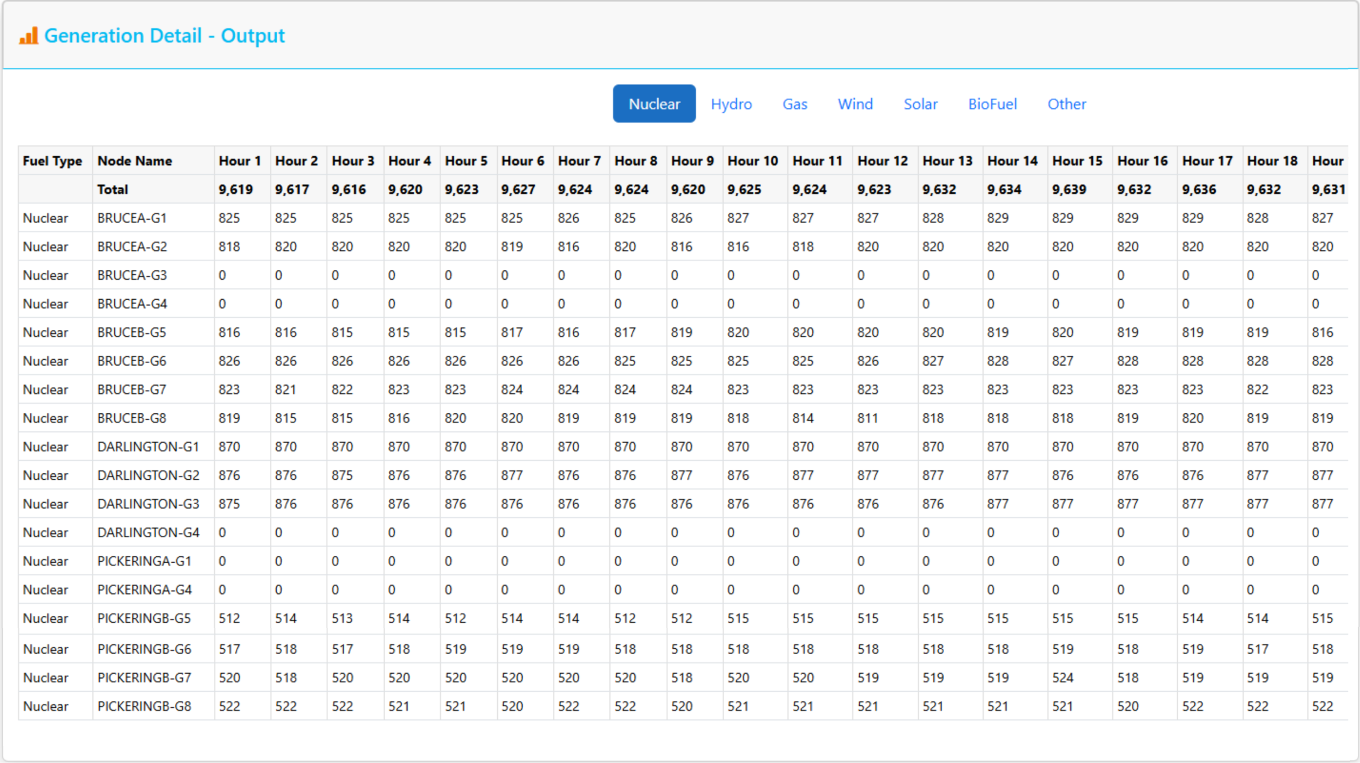The height and width of the screenshot is (763, 1360).
Task: Click the Node Name column header
Action: tap(134, 161)
